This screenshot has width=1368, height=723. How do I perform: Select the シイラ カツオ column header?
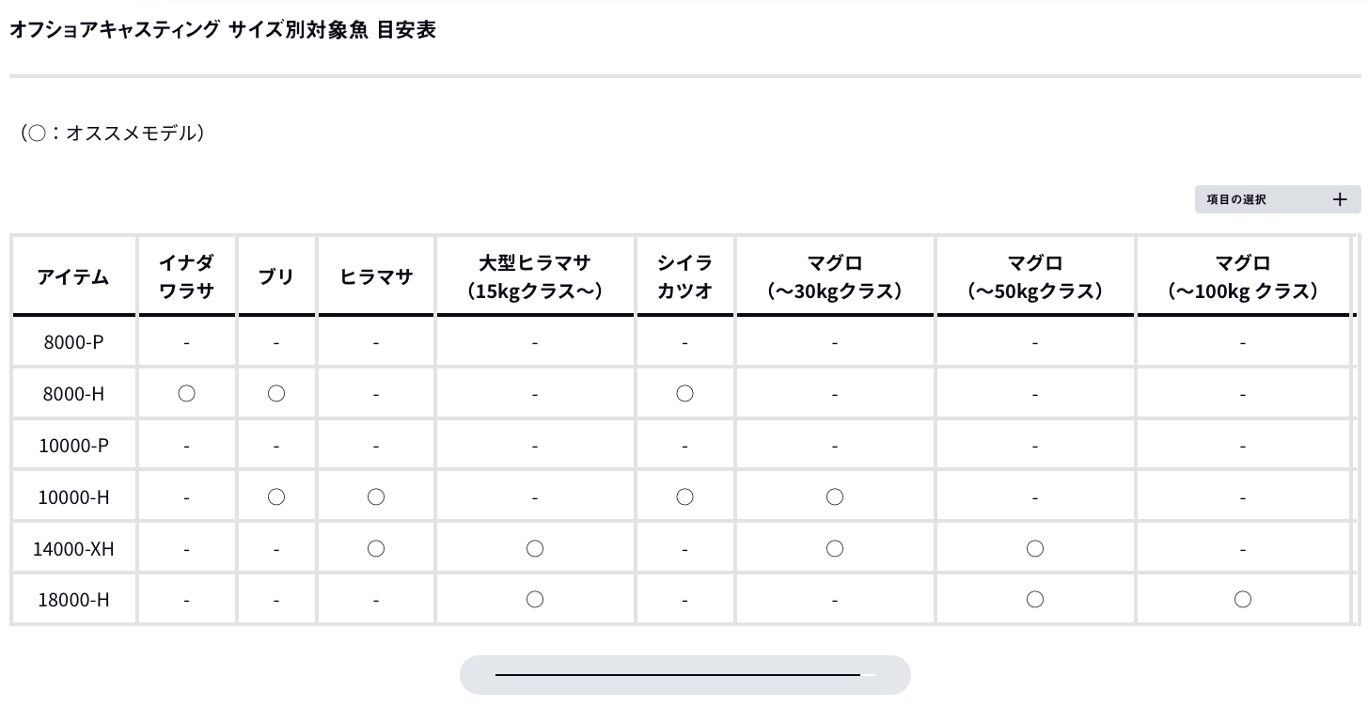coord(684,276)
